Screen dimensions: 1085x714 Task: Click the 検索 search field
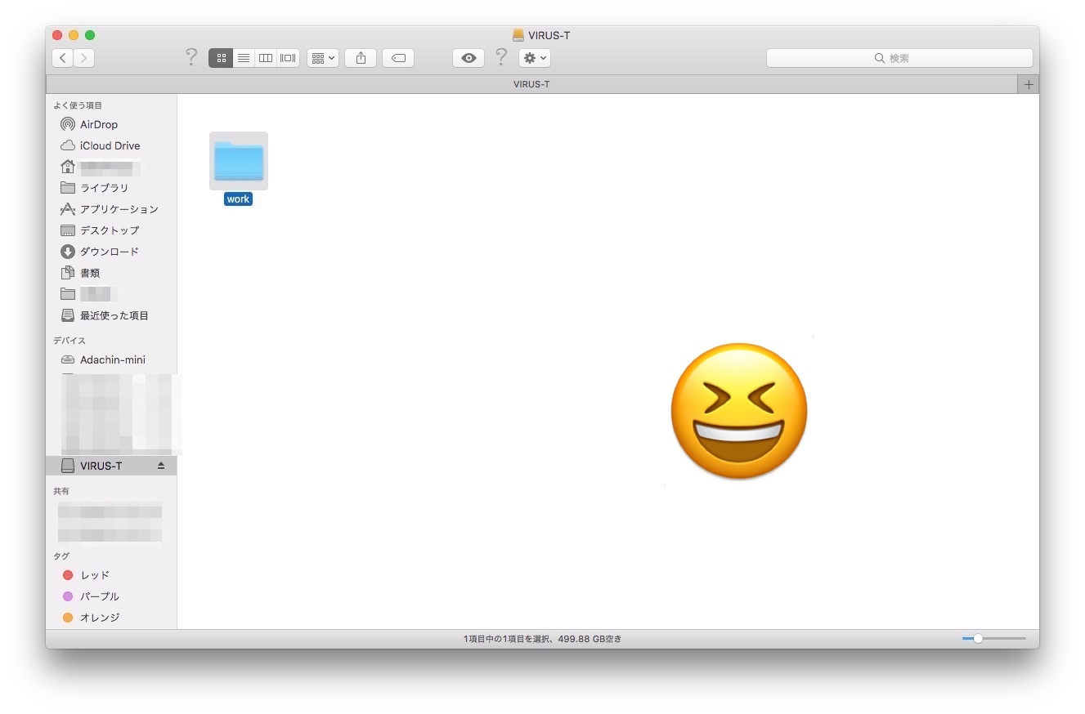(899, 58)
